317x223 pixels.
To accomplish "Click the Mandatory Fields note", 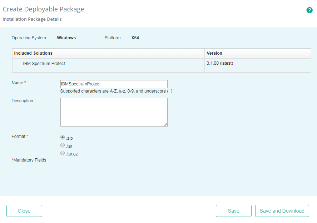I will click(29, 160).
